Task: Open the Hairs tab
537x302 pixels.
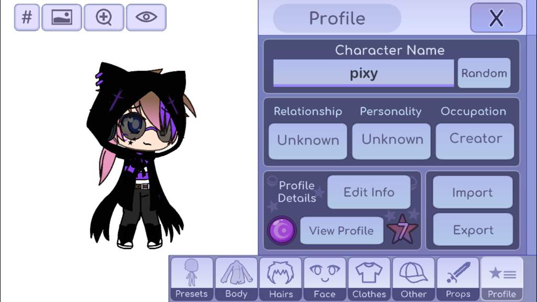Action: pyautogui.click(x=281, y=279)
